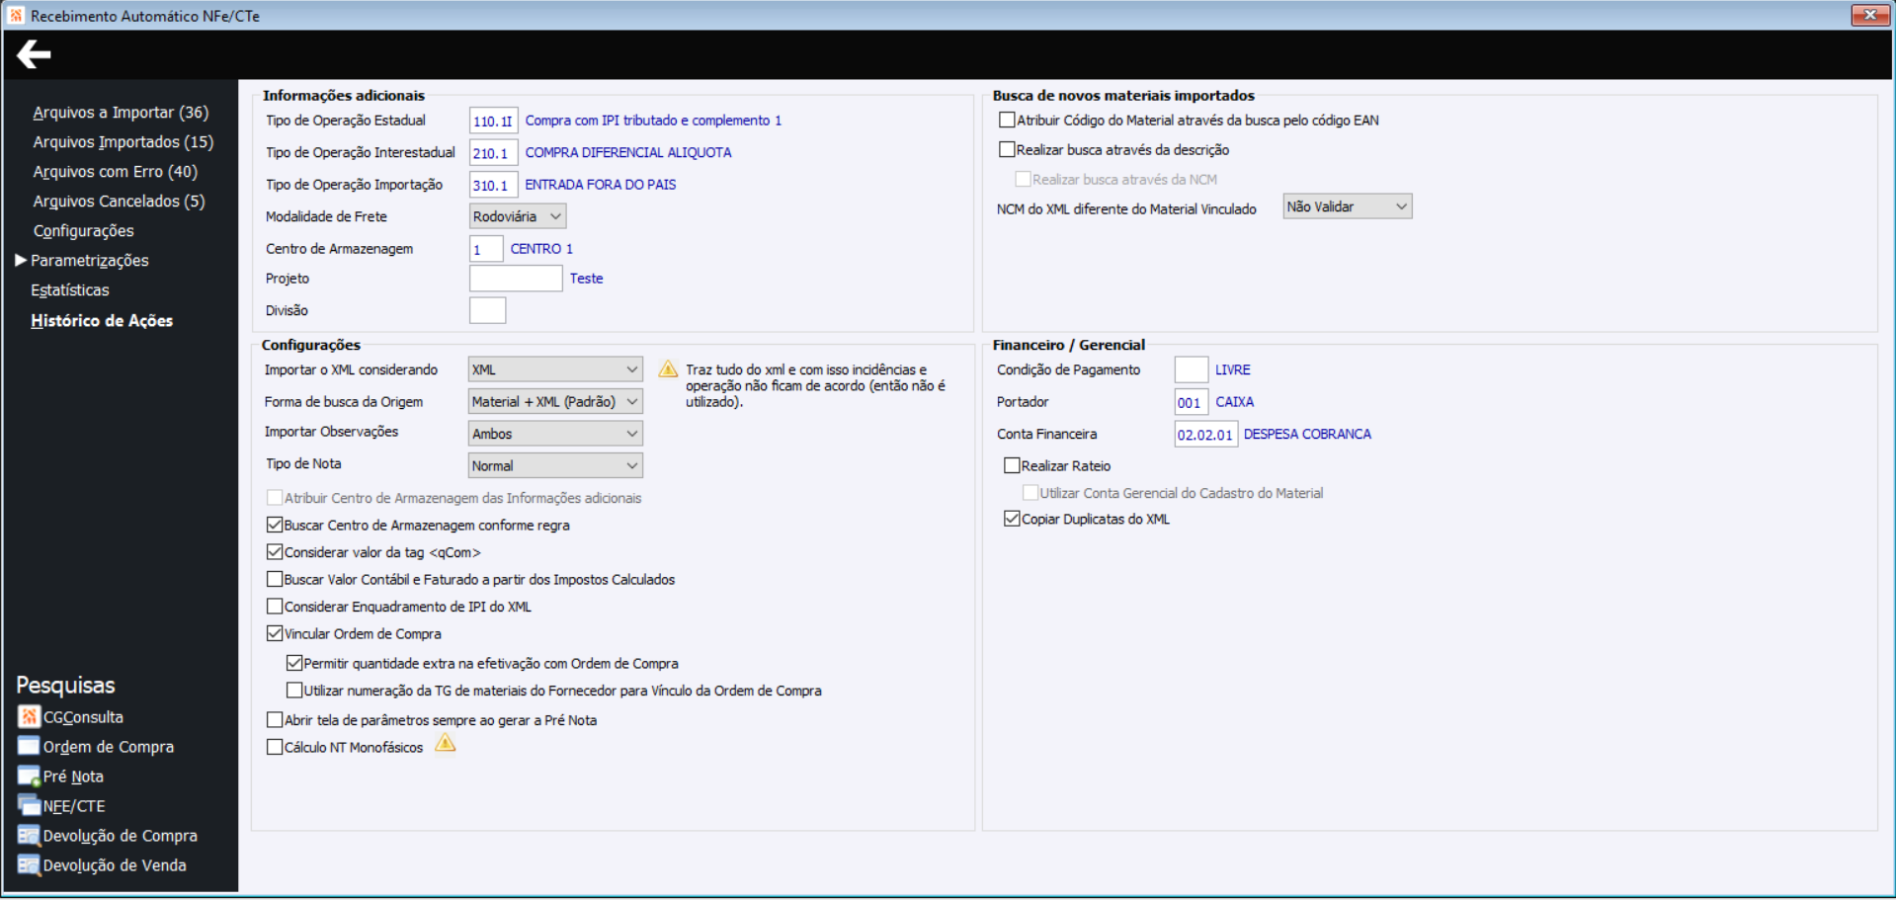Click the Pré Nota icon
Image resolution: width=1896 pixels, height=900 pixels.
(29, 776)
